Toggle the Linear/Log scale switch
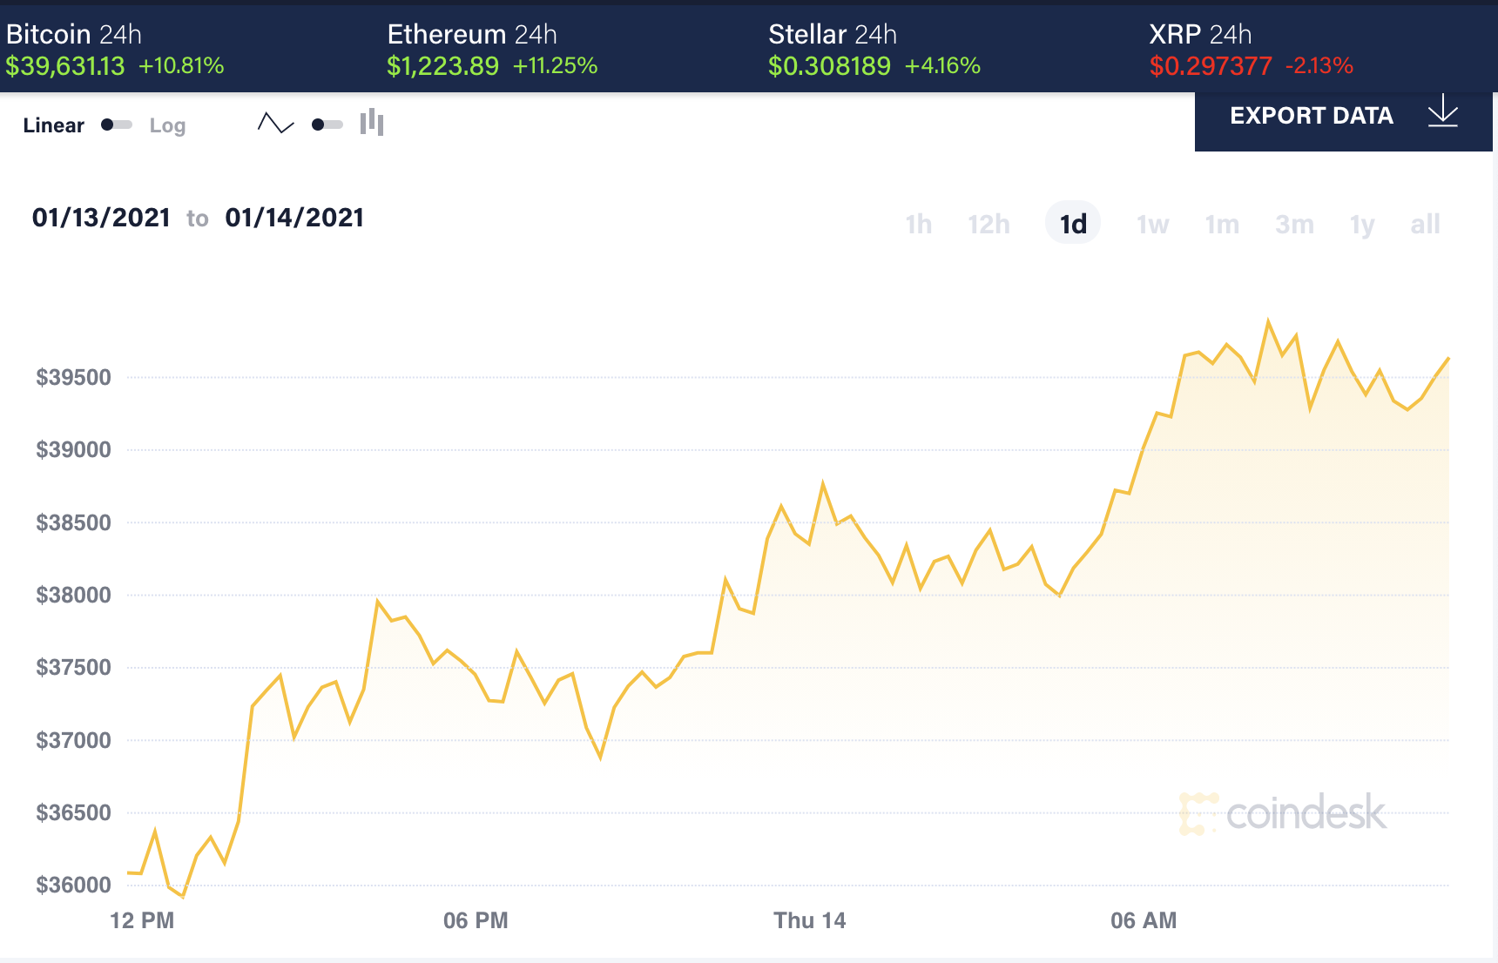1498x963 pixels. [x=116, y=125]
